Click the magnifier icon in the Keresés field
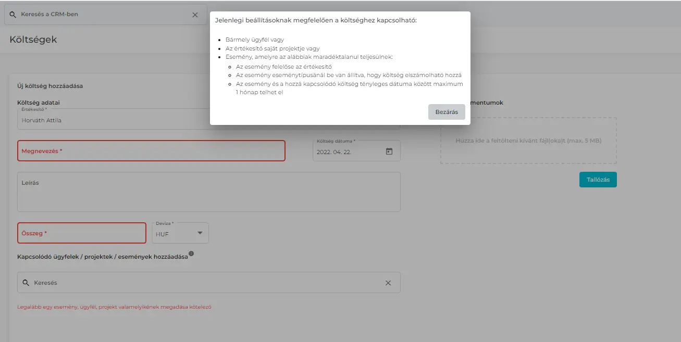 coord(26,283)
